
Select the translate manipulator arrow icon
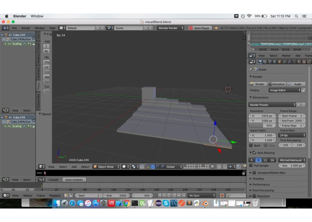[x=153, y=167]
